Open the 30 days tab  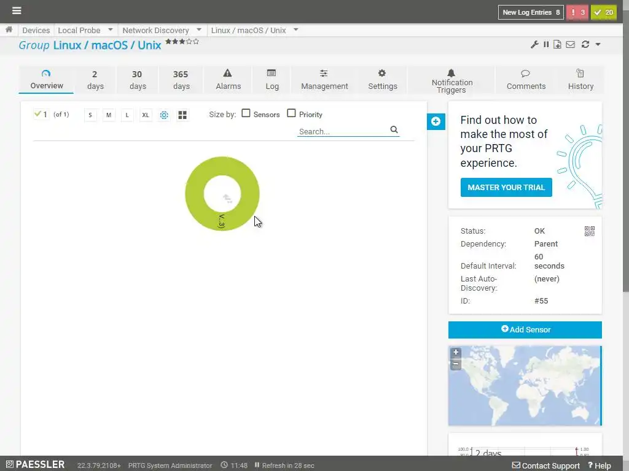[137, 80]
